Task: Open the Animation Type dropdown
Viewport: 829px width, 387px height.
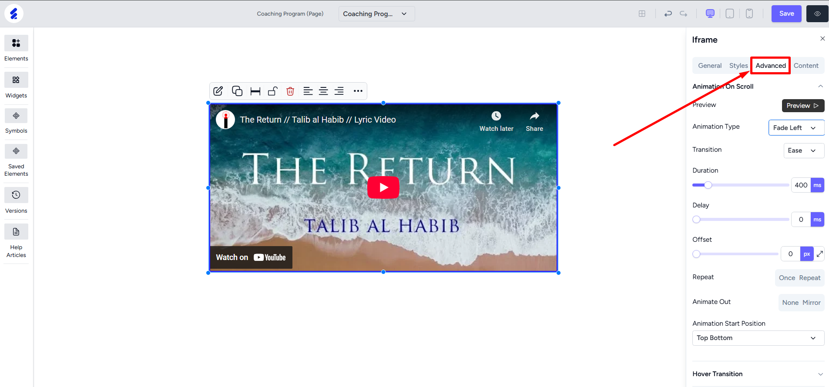Action: pos(796,128)
